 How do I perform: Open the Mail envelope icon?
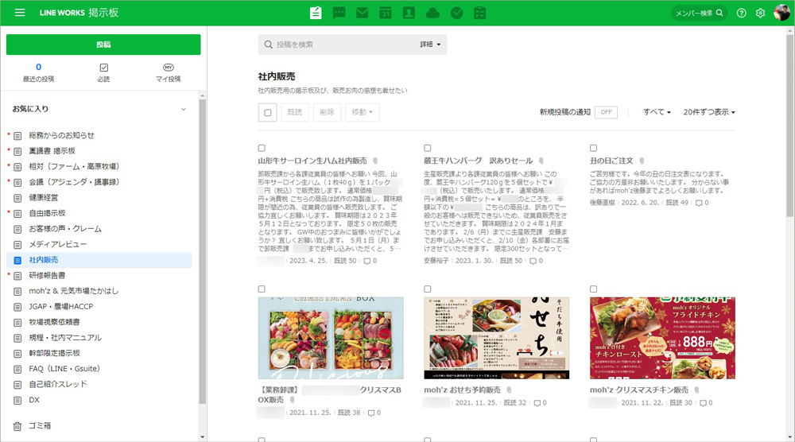click(x=363, y=13)
